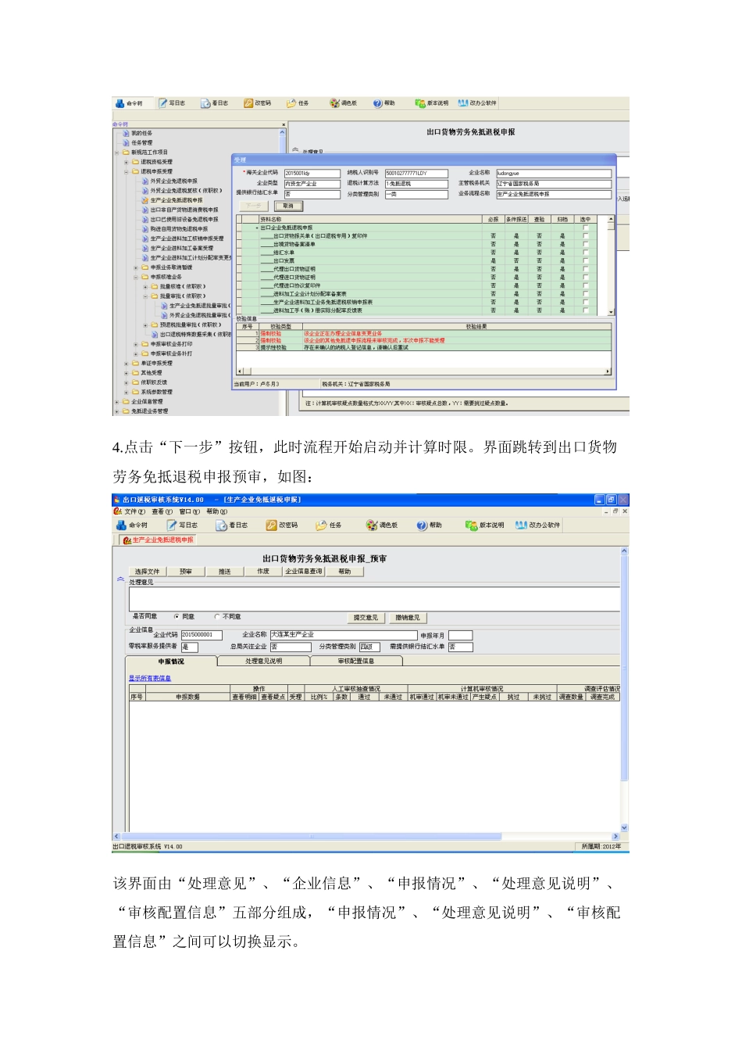Click 提交意见 button
Screen dimensions: 742x1051
point(366,618)
